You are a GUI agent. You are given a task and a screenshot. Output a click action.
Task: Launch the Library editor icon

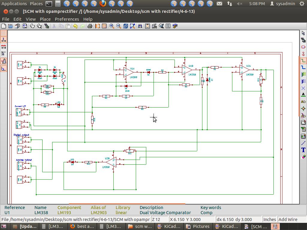pos(32,26)
